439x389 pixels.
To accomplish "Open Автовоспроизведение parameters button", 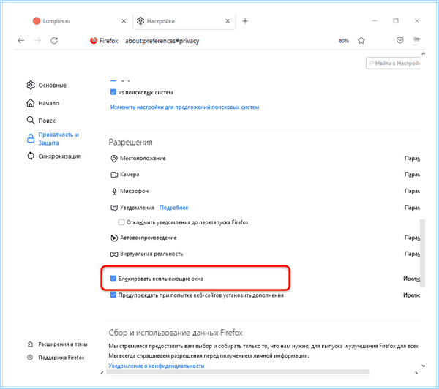I will 412,238.
